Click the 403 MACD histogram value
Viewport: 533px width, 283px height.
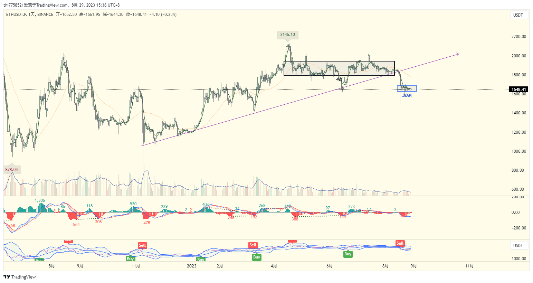pyautogui.click(x=206, y=205)
